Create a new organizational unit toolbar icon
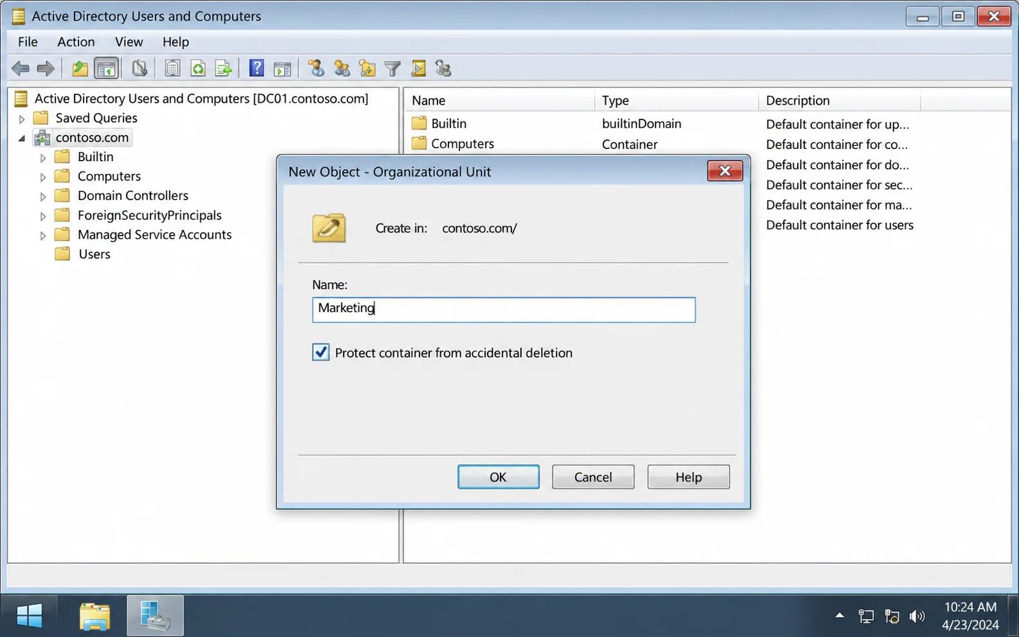Viewport: 1019px width, 637px height. tap(368, 68)
